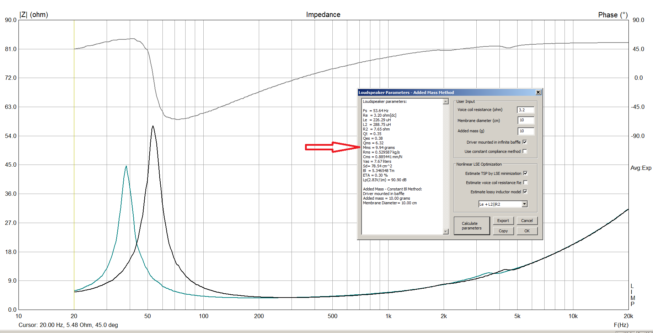Click the 'Added Mass - Constant Bl Method:' line

392,189
